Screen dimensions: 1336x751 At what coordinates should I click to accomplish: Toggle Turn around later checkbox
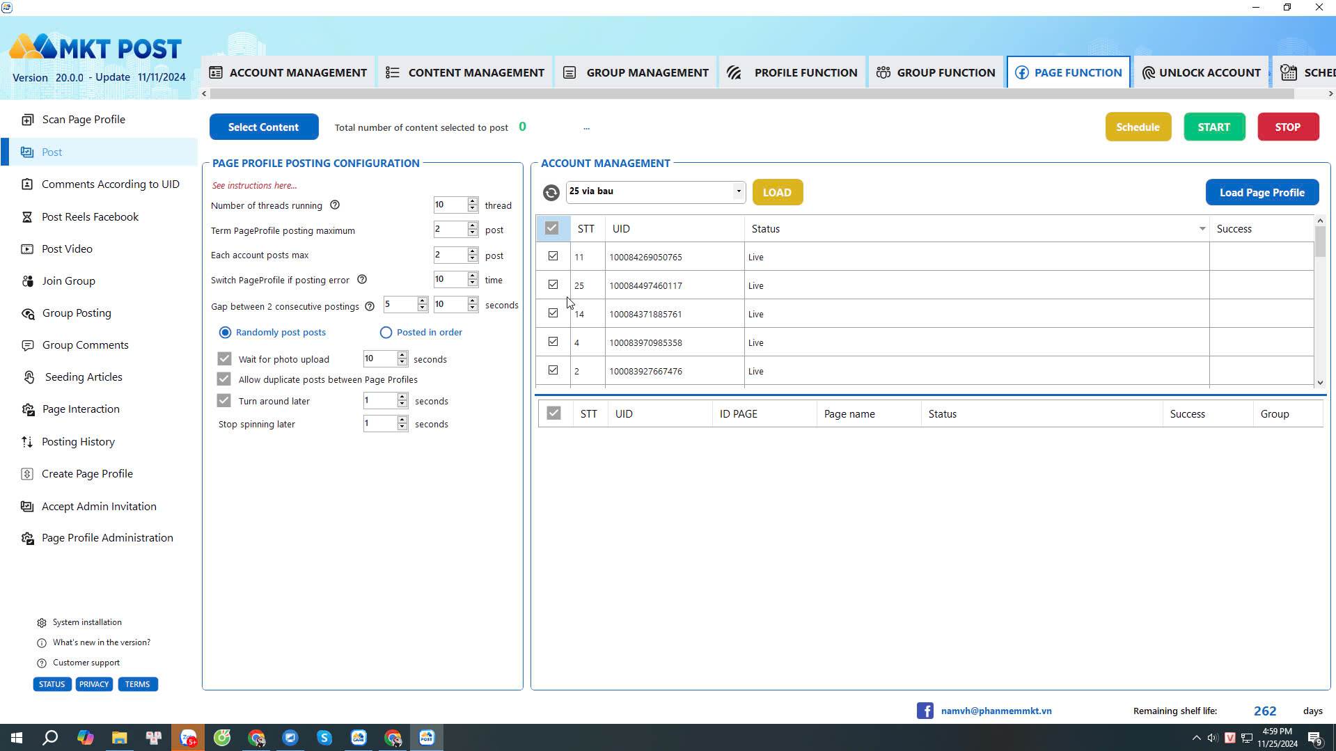pyautogui.click(x=223, y=401)
